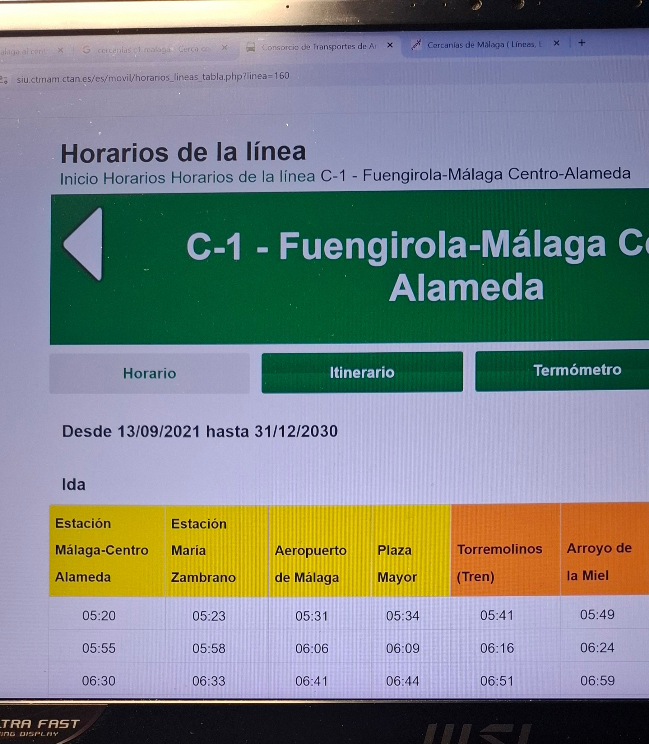Open a new browser tab with plus icon
Image resolution: width=649 pixels, height=744 pixels.
tap(582, 43)
